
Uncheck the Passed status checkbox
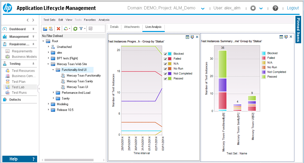[165, 78]
